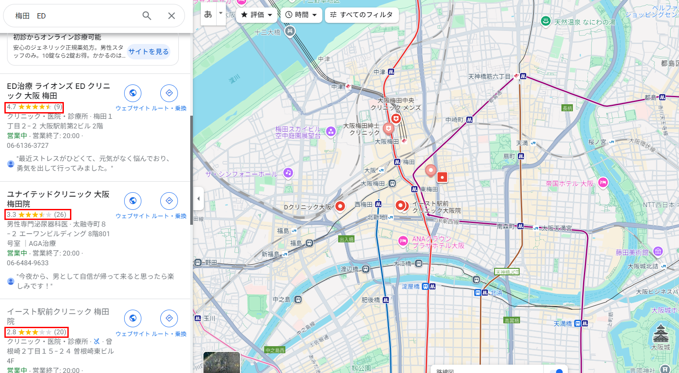Click the review snippet 今夜から、男として自信が

(96, 281)
